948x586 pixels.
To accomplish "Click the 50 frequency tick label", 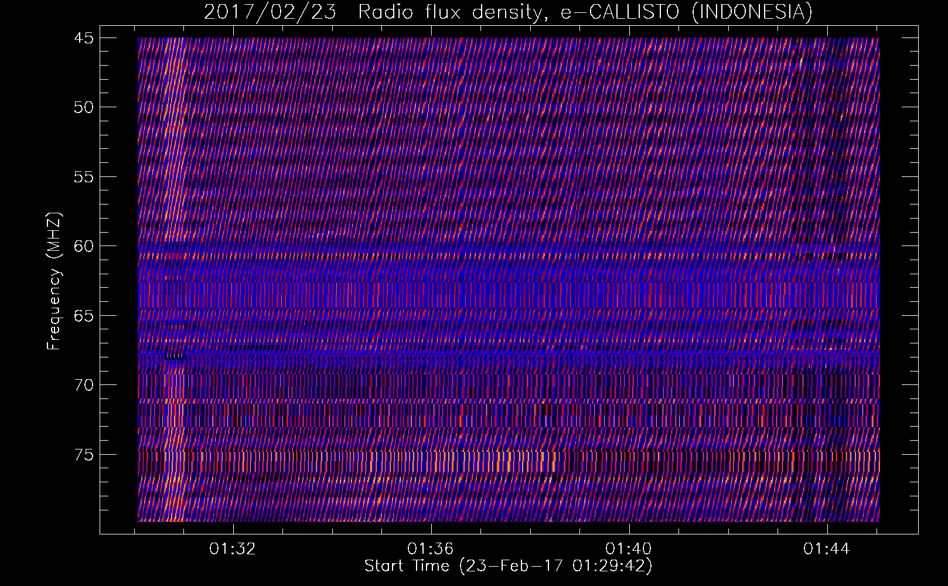I will tap(83, 107).
